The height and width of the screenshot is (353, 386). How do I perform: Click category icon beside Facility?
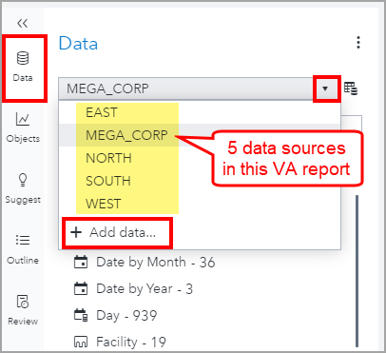click(81, 342)
